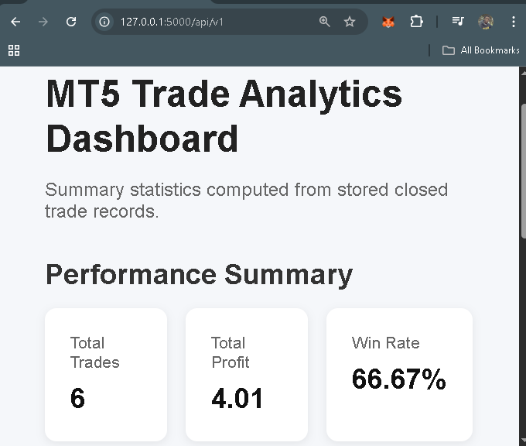The image size is (526, 446).
Task: Open media controls icon
Action: tap(458, 22)
